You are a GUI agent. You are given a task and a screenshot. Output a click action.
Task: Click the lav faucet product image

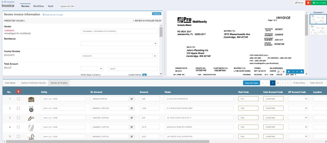pos(31,137)
